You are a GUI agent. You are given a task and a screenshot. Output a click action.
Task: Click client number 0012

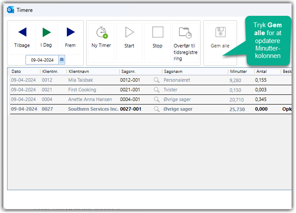pyautogui.click(x=47, y=80)
